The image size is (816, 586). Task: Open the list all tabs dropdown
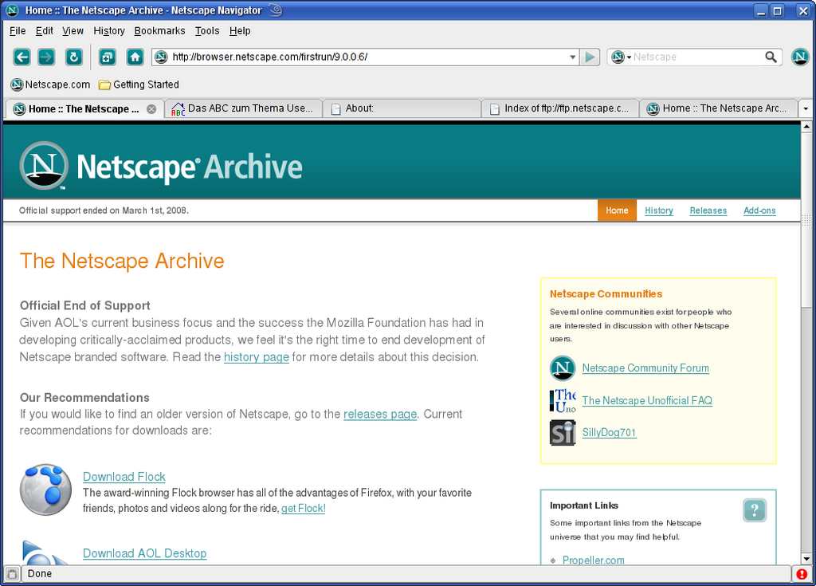(x=805, y=108)
